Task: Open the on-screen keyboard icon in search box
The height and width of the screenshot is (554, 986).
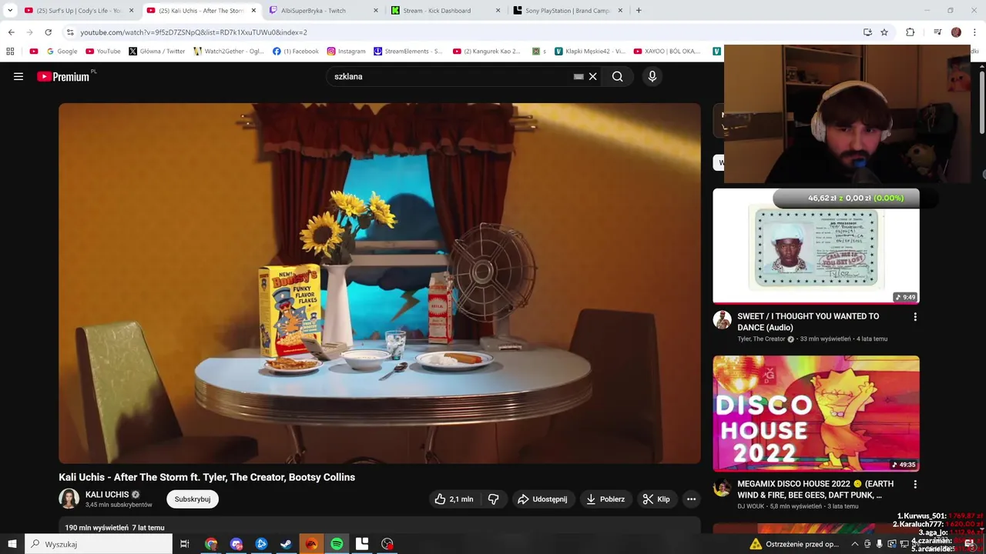Action: 579,76
